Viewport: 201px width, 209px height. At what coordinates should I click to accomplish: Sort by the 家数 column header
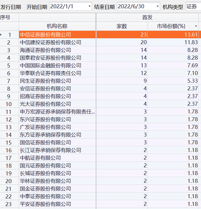(122, 26)
